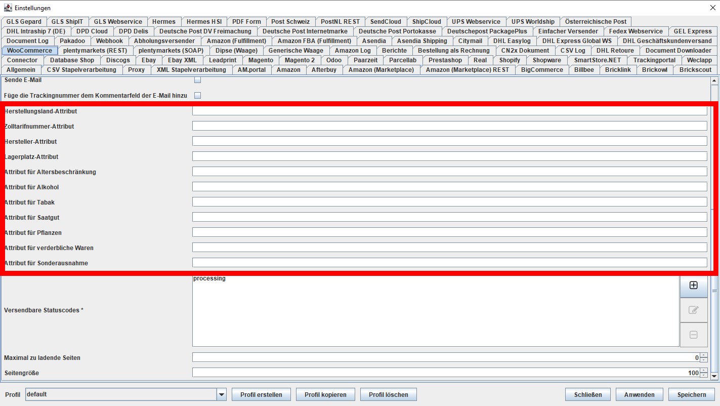The width and height of the screenshot is (720, 406).
Task: Increase Seitengröße spinner value
Action: (703, 371)
